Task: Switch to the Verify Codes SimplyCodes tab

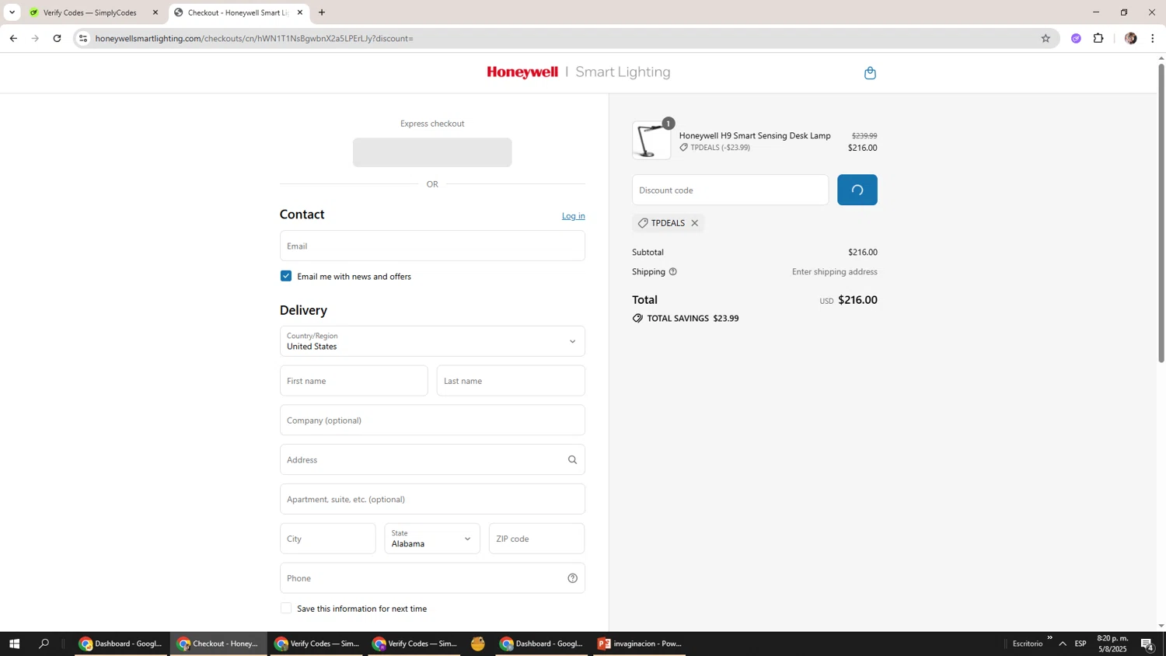Action: click(90, 12)
